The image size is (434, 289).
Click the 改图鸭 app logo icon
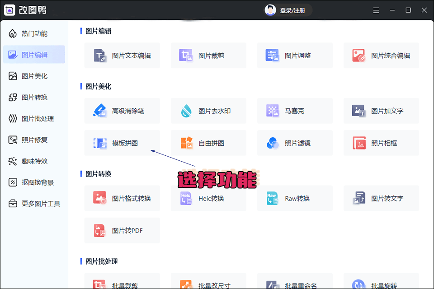click(x=9, y=10)
